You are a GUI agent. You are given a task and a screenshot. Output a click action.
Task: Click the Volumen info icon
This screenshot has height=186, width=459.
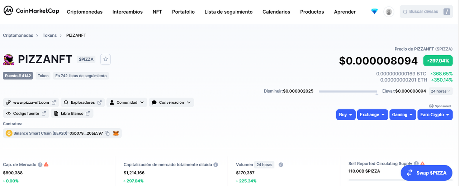coord(281,165)
